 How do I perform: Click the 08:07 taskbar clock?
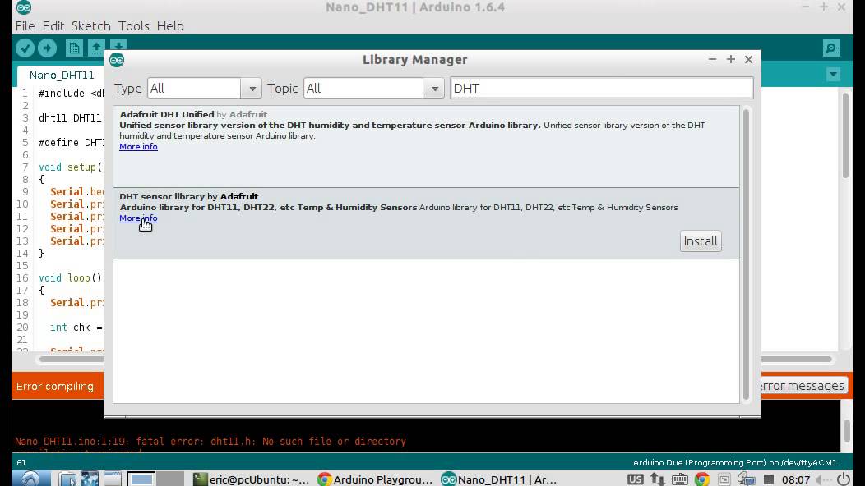pos(795,479)
